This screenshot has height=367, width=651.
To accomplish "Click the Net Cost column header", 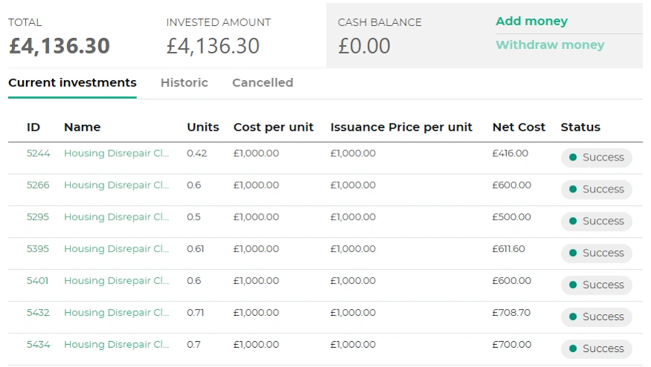I will point(519,127).
